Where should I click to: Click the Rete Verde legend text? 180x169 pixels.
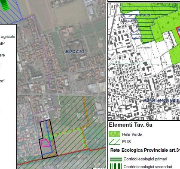[x=132, y=135]
